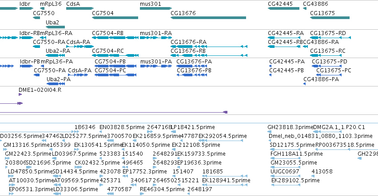This screenshot has width=378, height=196.
Task: Open the SD12175.5prime EST label
Action: tap(292, 145)
